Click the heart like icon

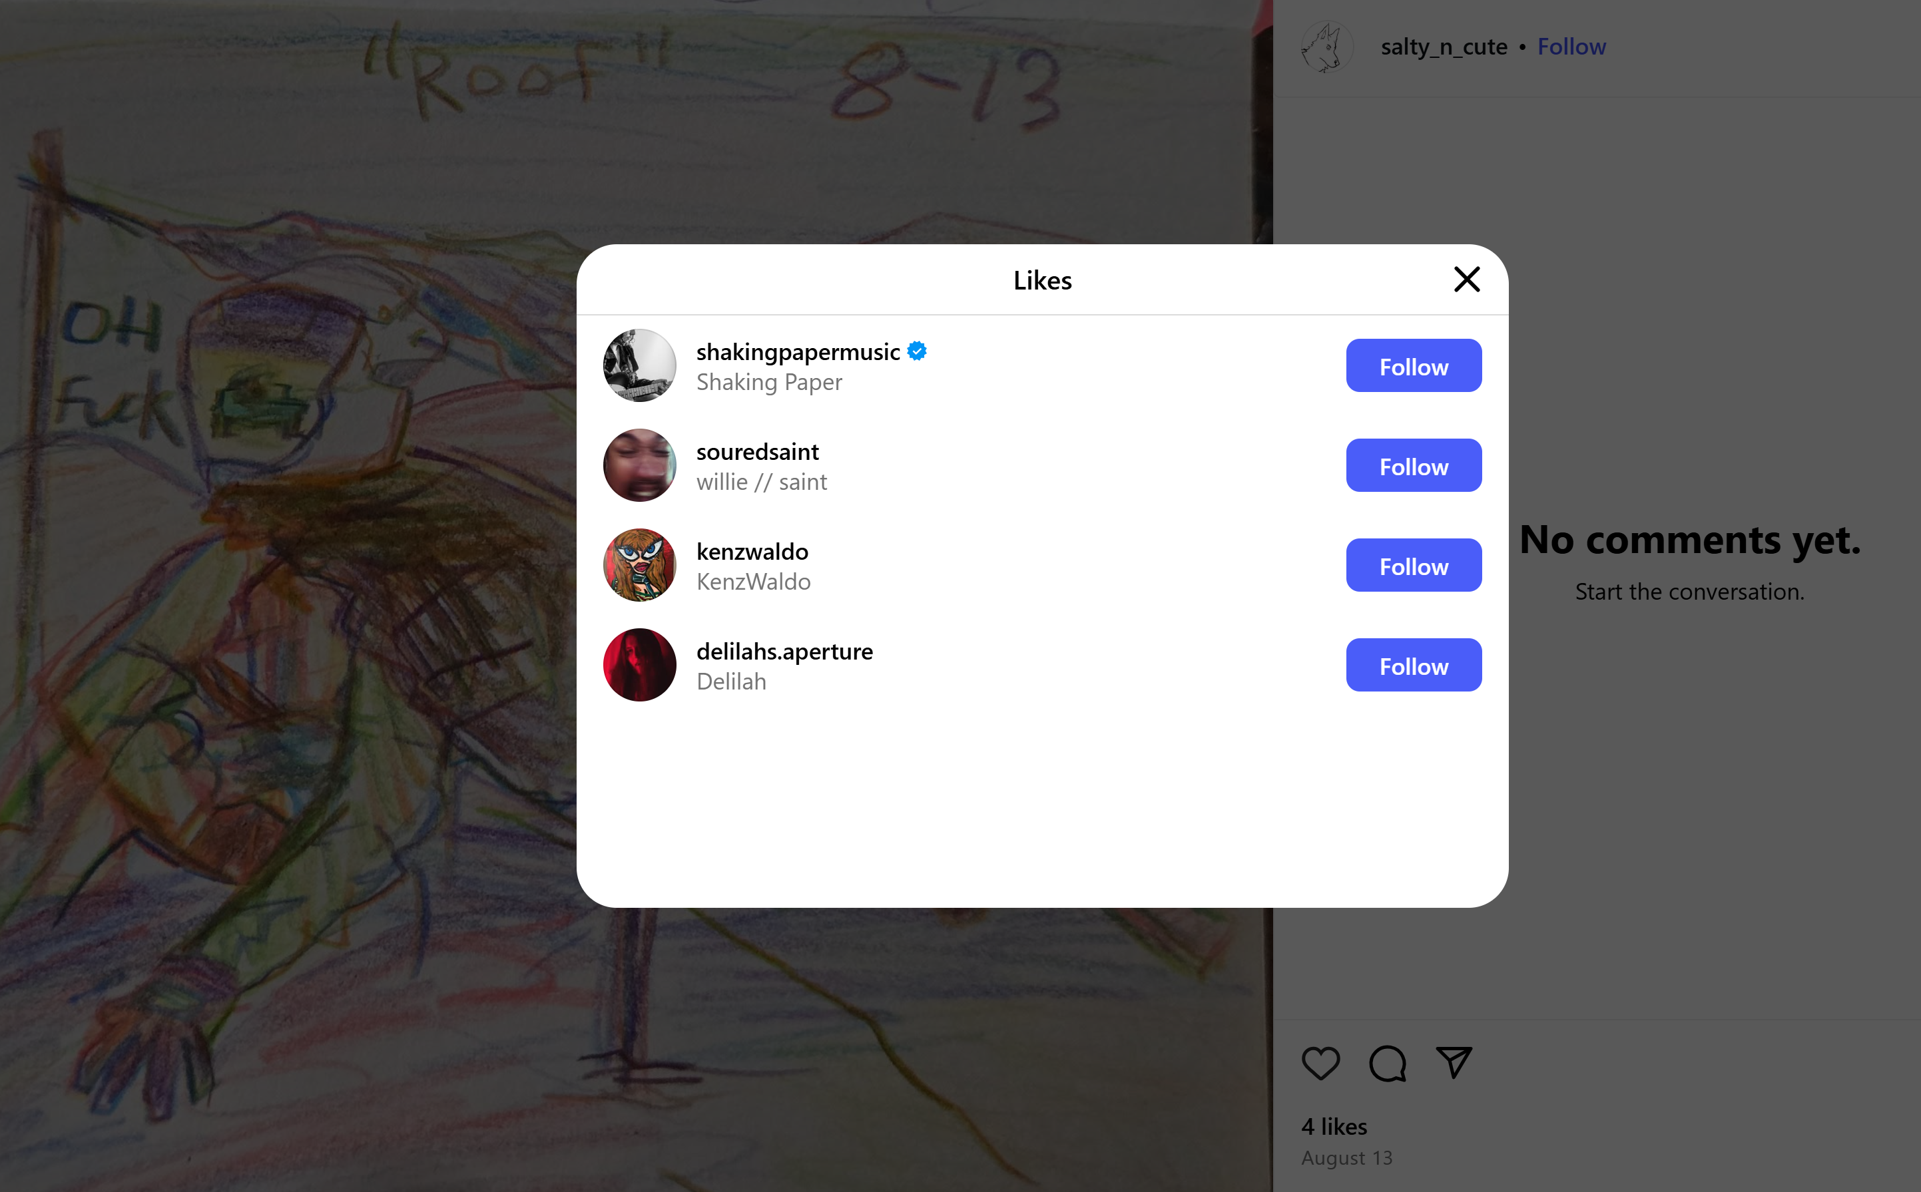[1321, 1063]
